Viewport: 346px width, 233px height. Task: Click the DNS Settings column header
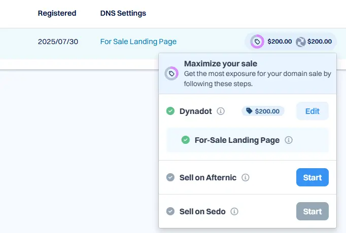coord(123,13)
